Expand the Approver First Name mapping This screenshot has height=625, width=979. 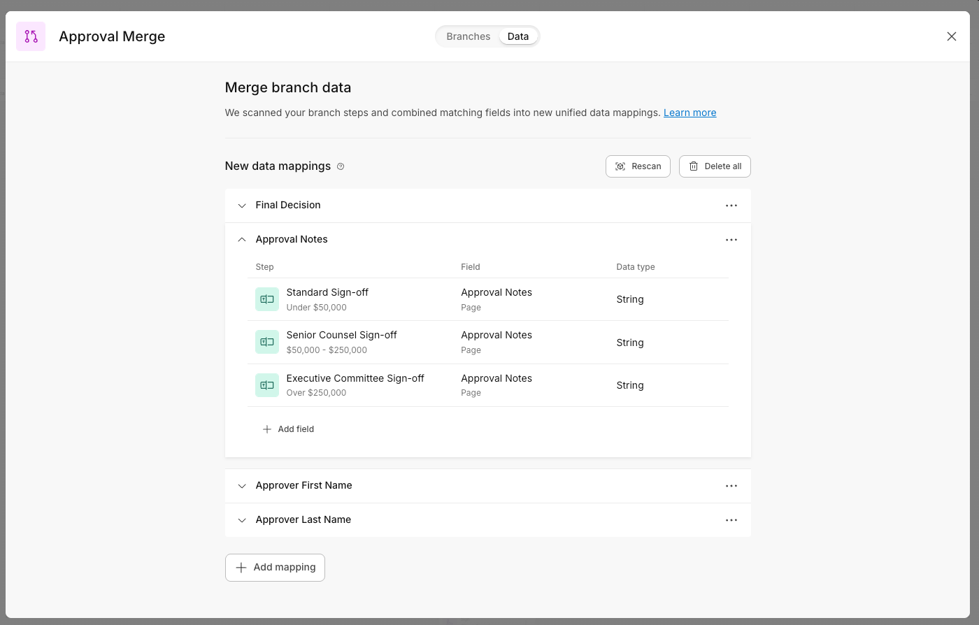(x=242, y=486)
